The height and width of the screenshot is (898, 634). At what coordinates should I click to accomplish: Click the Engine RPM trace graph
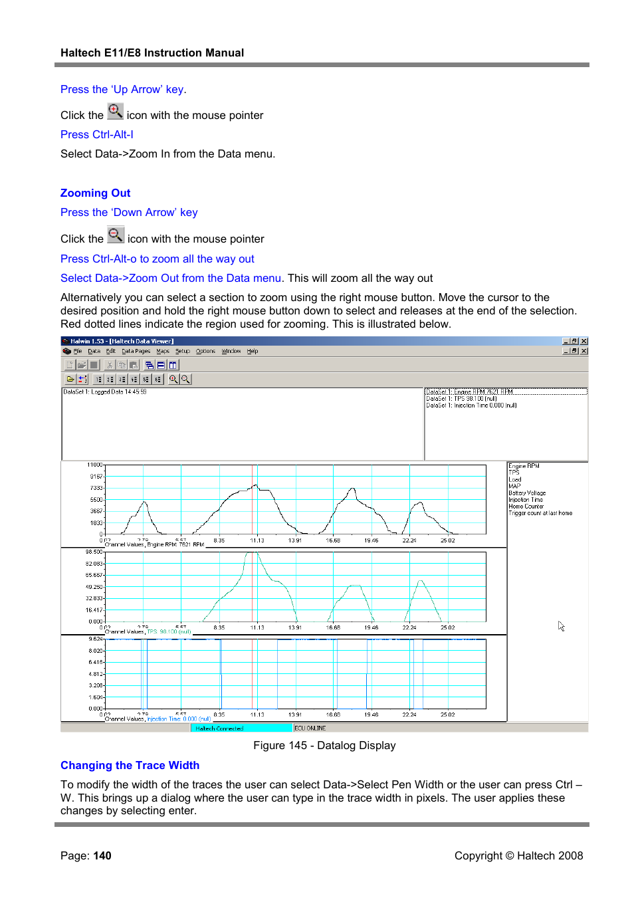[296, 499]
